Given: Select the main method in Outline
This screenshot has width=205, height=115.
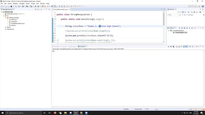Looking at the screenshot, I should [180, 33].
